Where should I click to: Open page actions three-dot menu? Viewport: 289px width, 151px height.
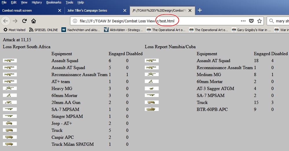(243, 21)
